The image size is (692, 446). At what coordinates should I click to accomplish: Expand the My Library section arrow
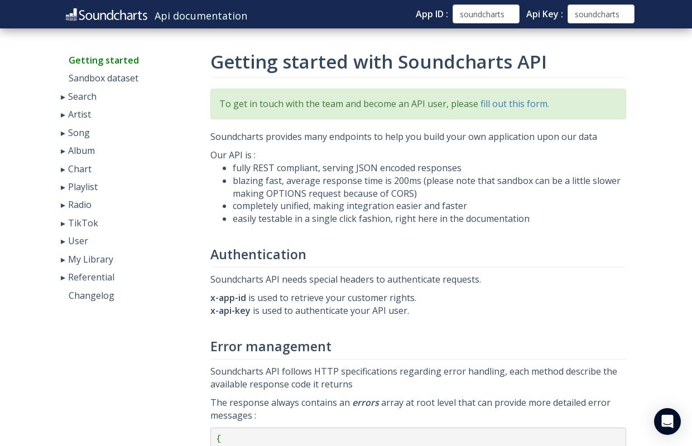(63, 260)
